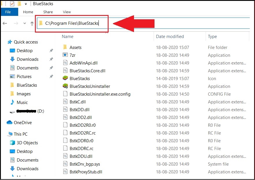Switch to the Home ribbon tab
This screenshot has width=255, height=180.
[x=28, y=12]
